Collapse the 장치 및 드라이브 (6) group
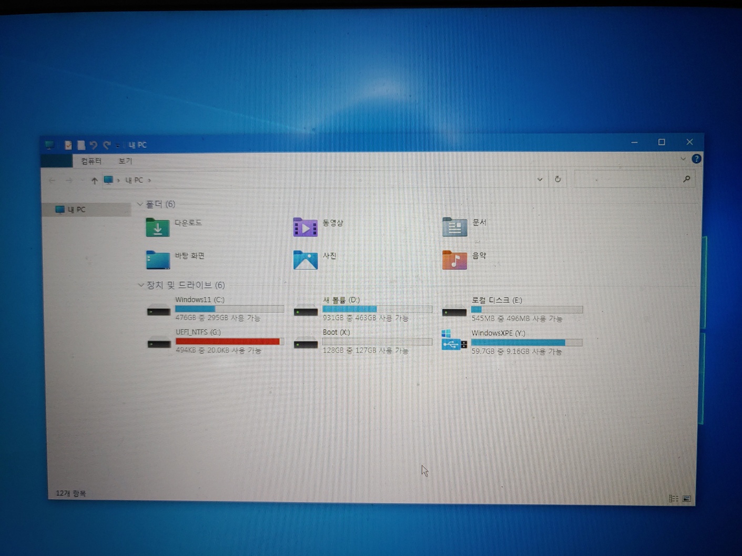This screenshot has width=742, height=556. [140, 285]
